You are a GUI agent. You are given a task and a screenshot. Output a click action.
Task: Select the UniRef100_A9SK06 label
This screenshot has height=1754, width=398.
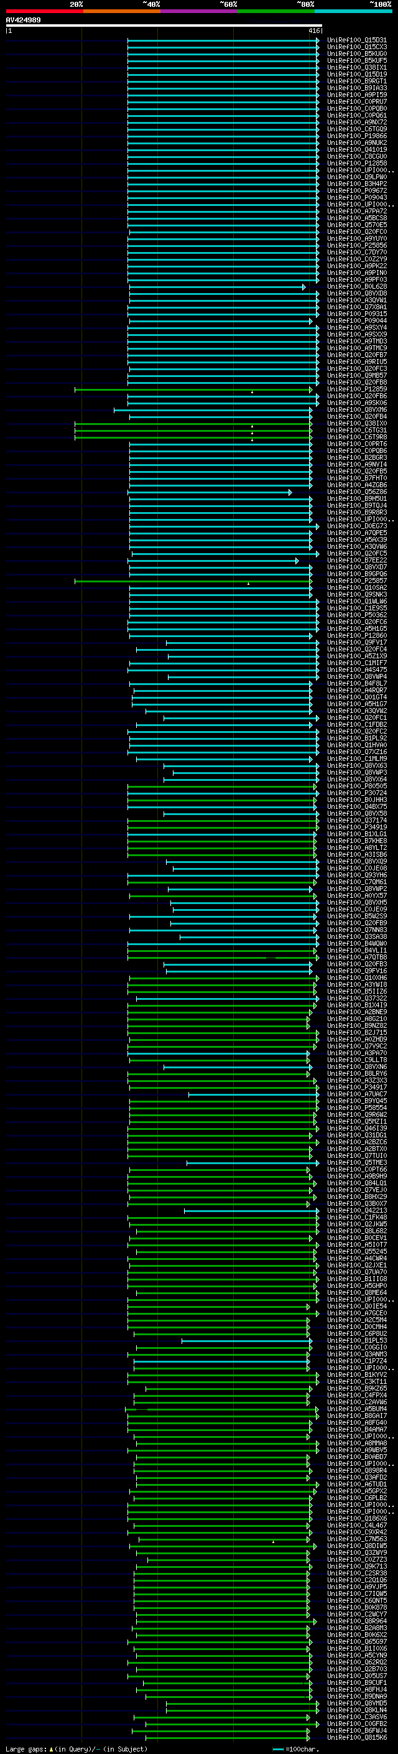357,403
